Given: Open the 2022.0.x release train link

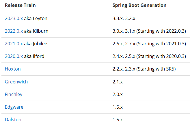Looking at the screenshot, I should point(14,31).
